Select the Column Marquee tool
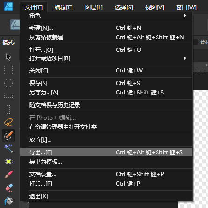The image size is (208, 208). [8, 109]
